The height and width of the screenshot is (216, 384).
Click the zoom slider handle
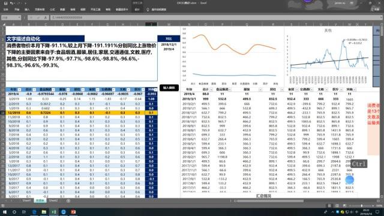[361, 206]
